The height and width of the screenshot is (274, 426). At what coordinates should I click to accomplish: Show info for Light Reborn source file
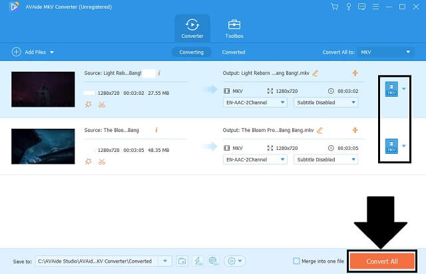pyautogui.click(x=159, y=72)
